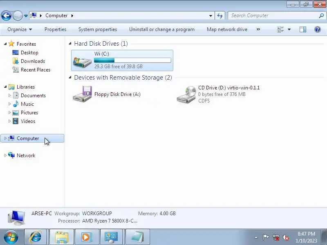Expand Computer in navigation pane
This screenshot has width=327, height=245.
5,138
